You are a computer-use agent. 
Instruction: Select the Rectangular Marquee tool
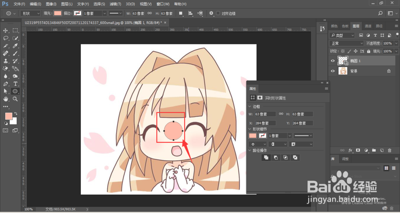(15, 31)
